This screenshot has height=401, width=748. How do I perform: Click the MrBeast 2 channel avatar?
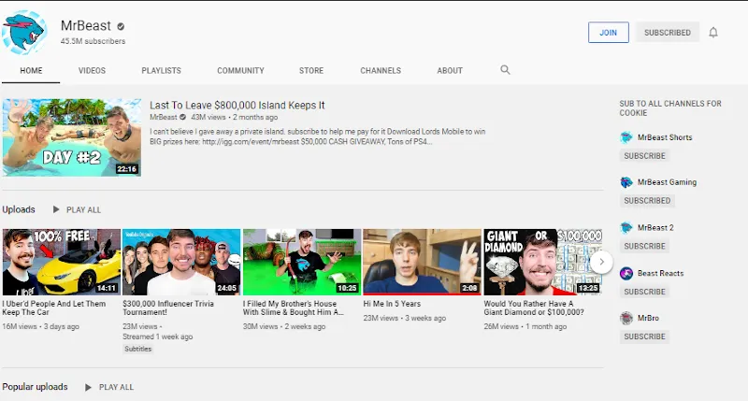(x=626, y=227)
